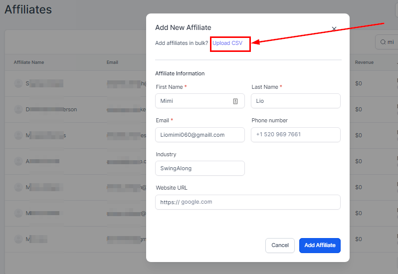Click the Affiliate Name column header

29,62
